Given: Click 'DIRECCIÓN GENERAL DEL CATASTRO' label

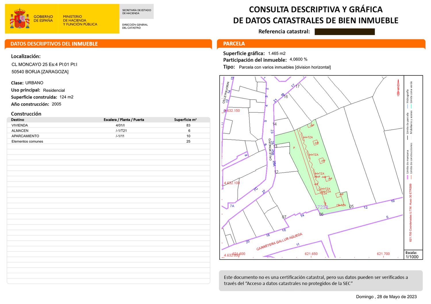Looking at the screenshot, I should [135, 26].
